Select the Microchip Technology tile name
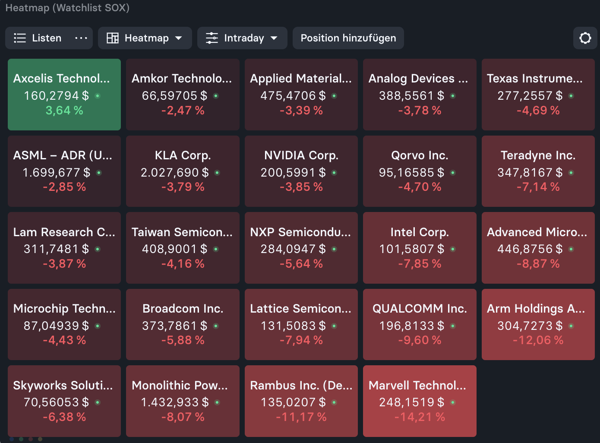Viewport: 600px width, 443px height. 64,309
